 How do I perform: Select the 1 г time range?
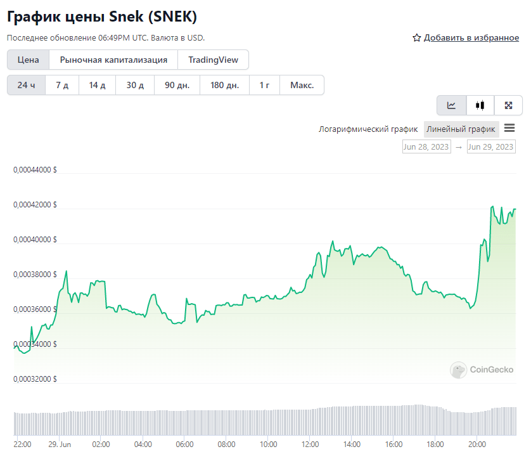coord(264,85)
